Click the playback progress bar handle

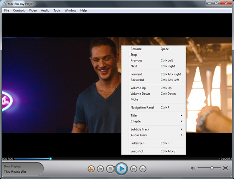(50, 159)
